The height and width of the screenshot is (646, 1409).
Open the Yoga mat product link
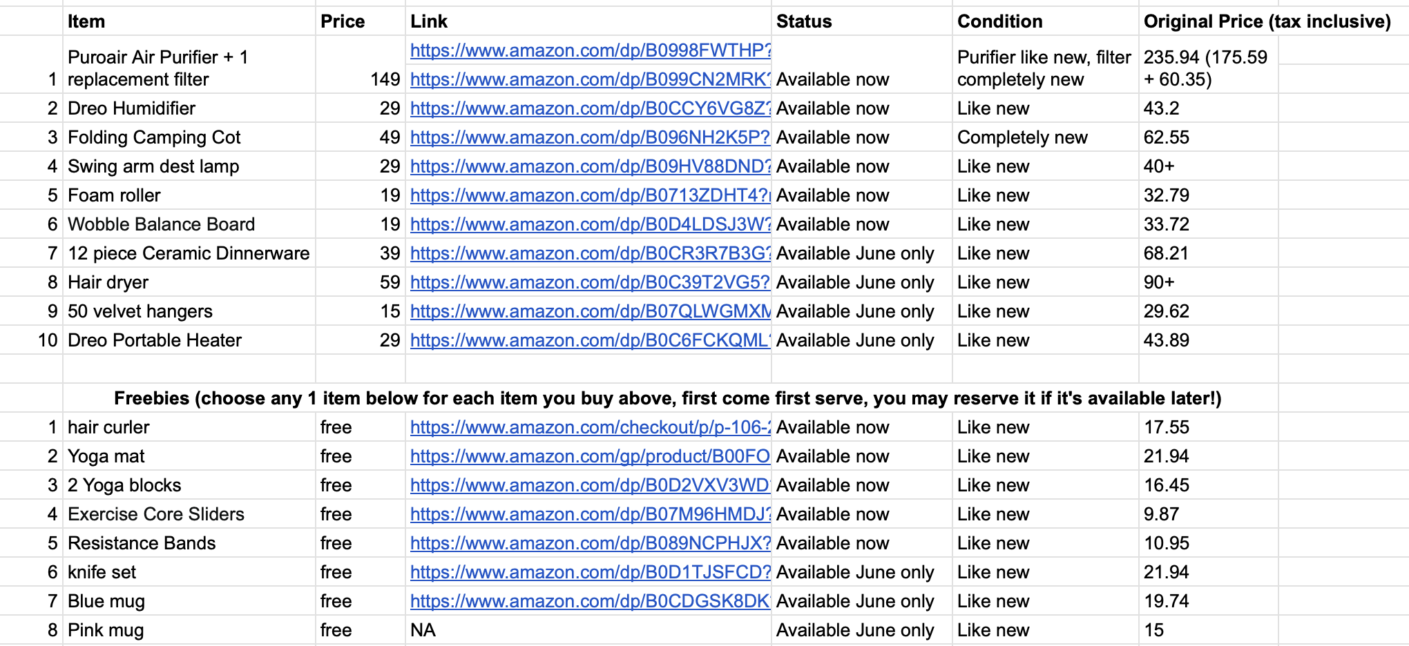coord(590,456)
